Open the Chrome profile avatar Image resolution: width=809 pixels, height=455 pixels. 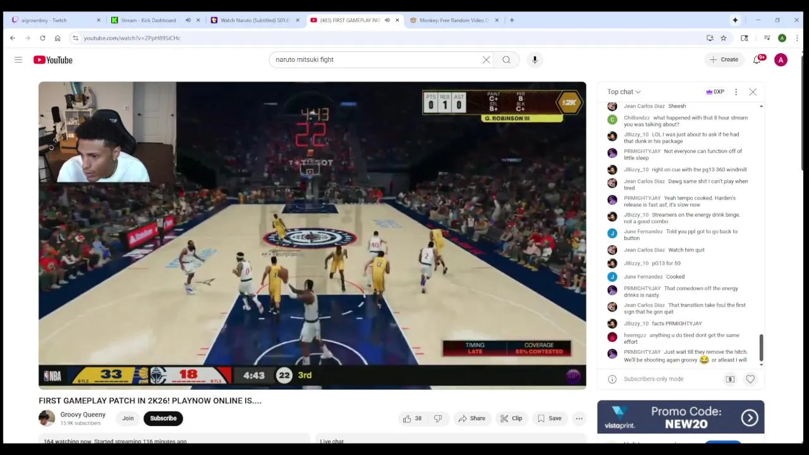tap(782, 38)
